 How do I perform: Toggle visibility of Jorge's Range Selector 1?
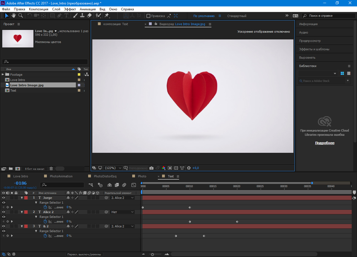(x=4, y=203)
